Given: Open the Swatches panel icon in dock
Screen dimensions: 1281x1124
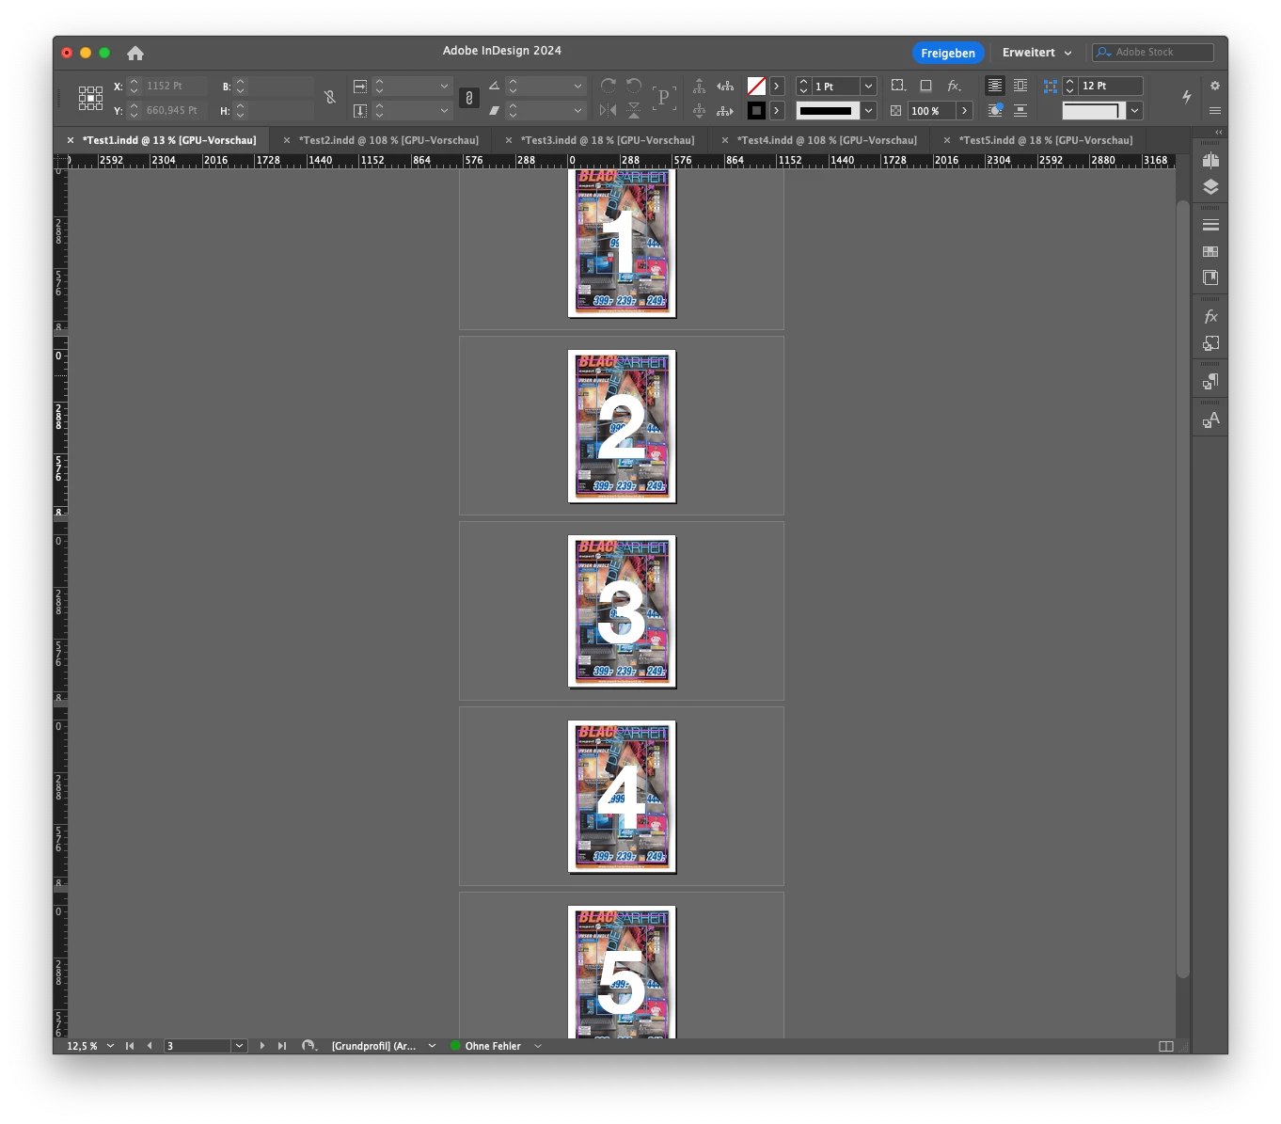Looking at the screenshot, I should (1210, 251).
